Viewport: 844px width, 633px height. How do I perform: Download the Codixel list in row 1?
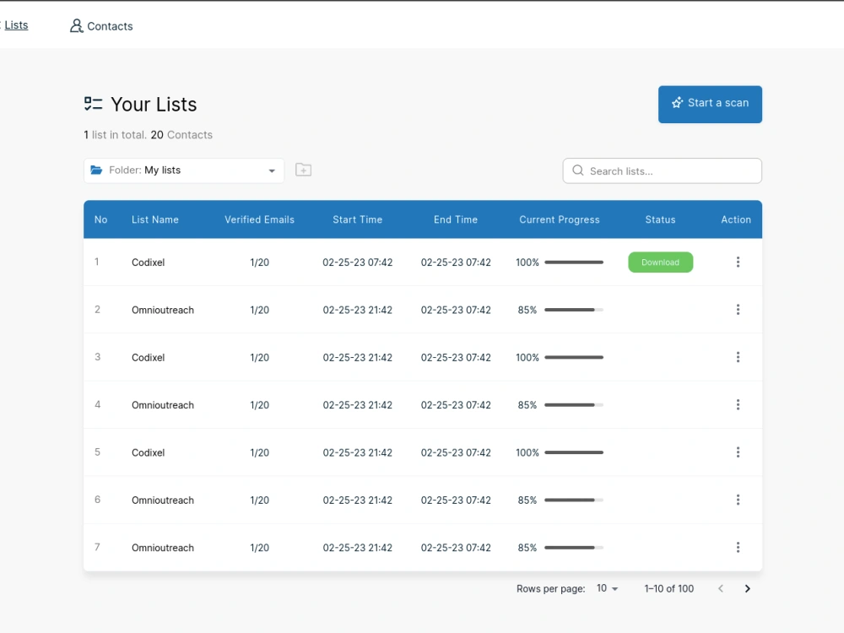[x=661, y=262]
